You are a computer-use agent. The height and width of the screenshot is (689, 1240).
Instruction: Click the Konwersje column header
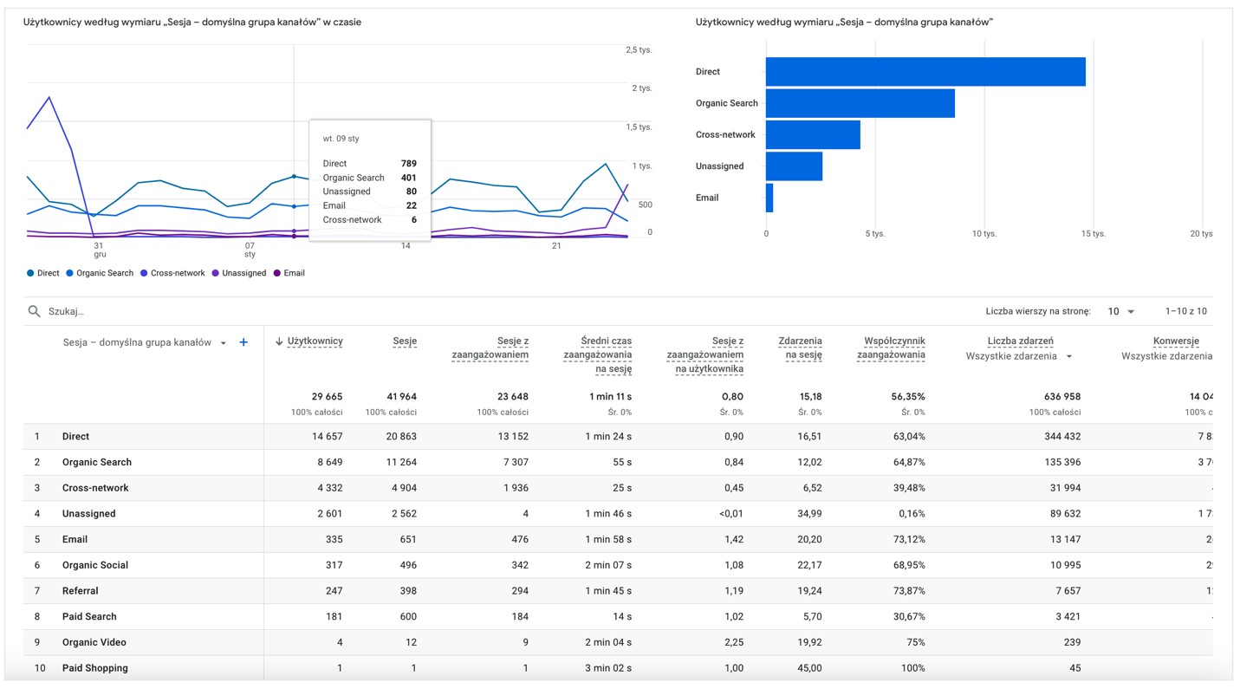tap(1175, 341)
